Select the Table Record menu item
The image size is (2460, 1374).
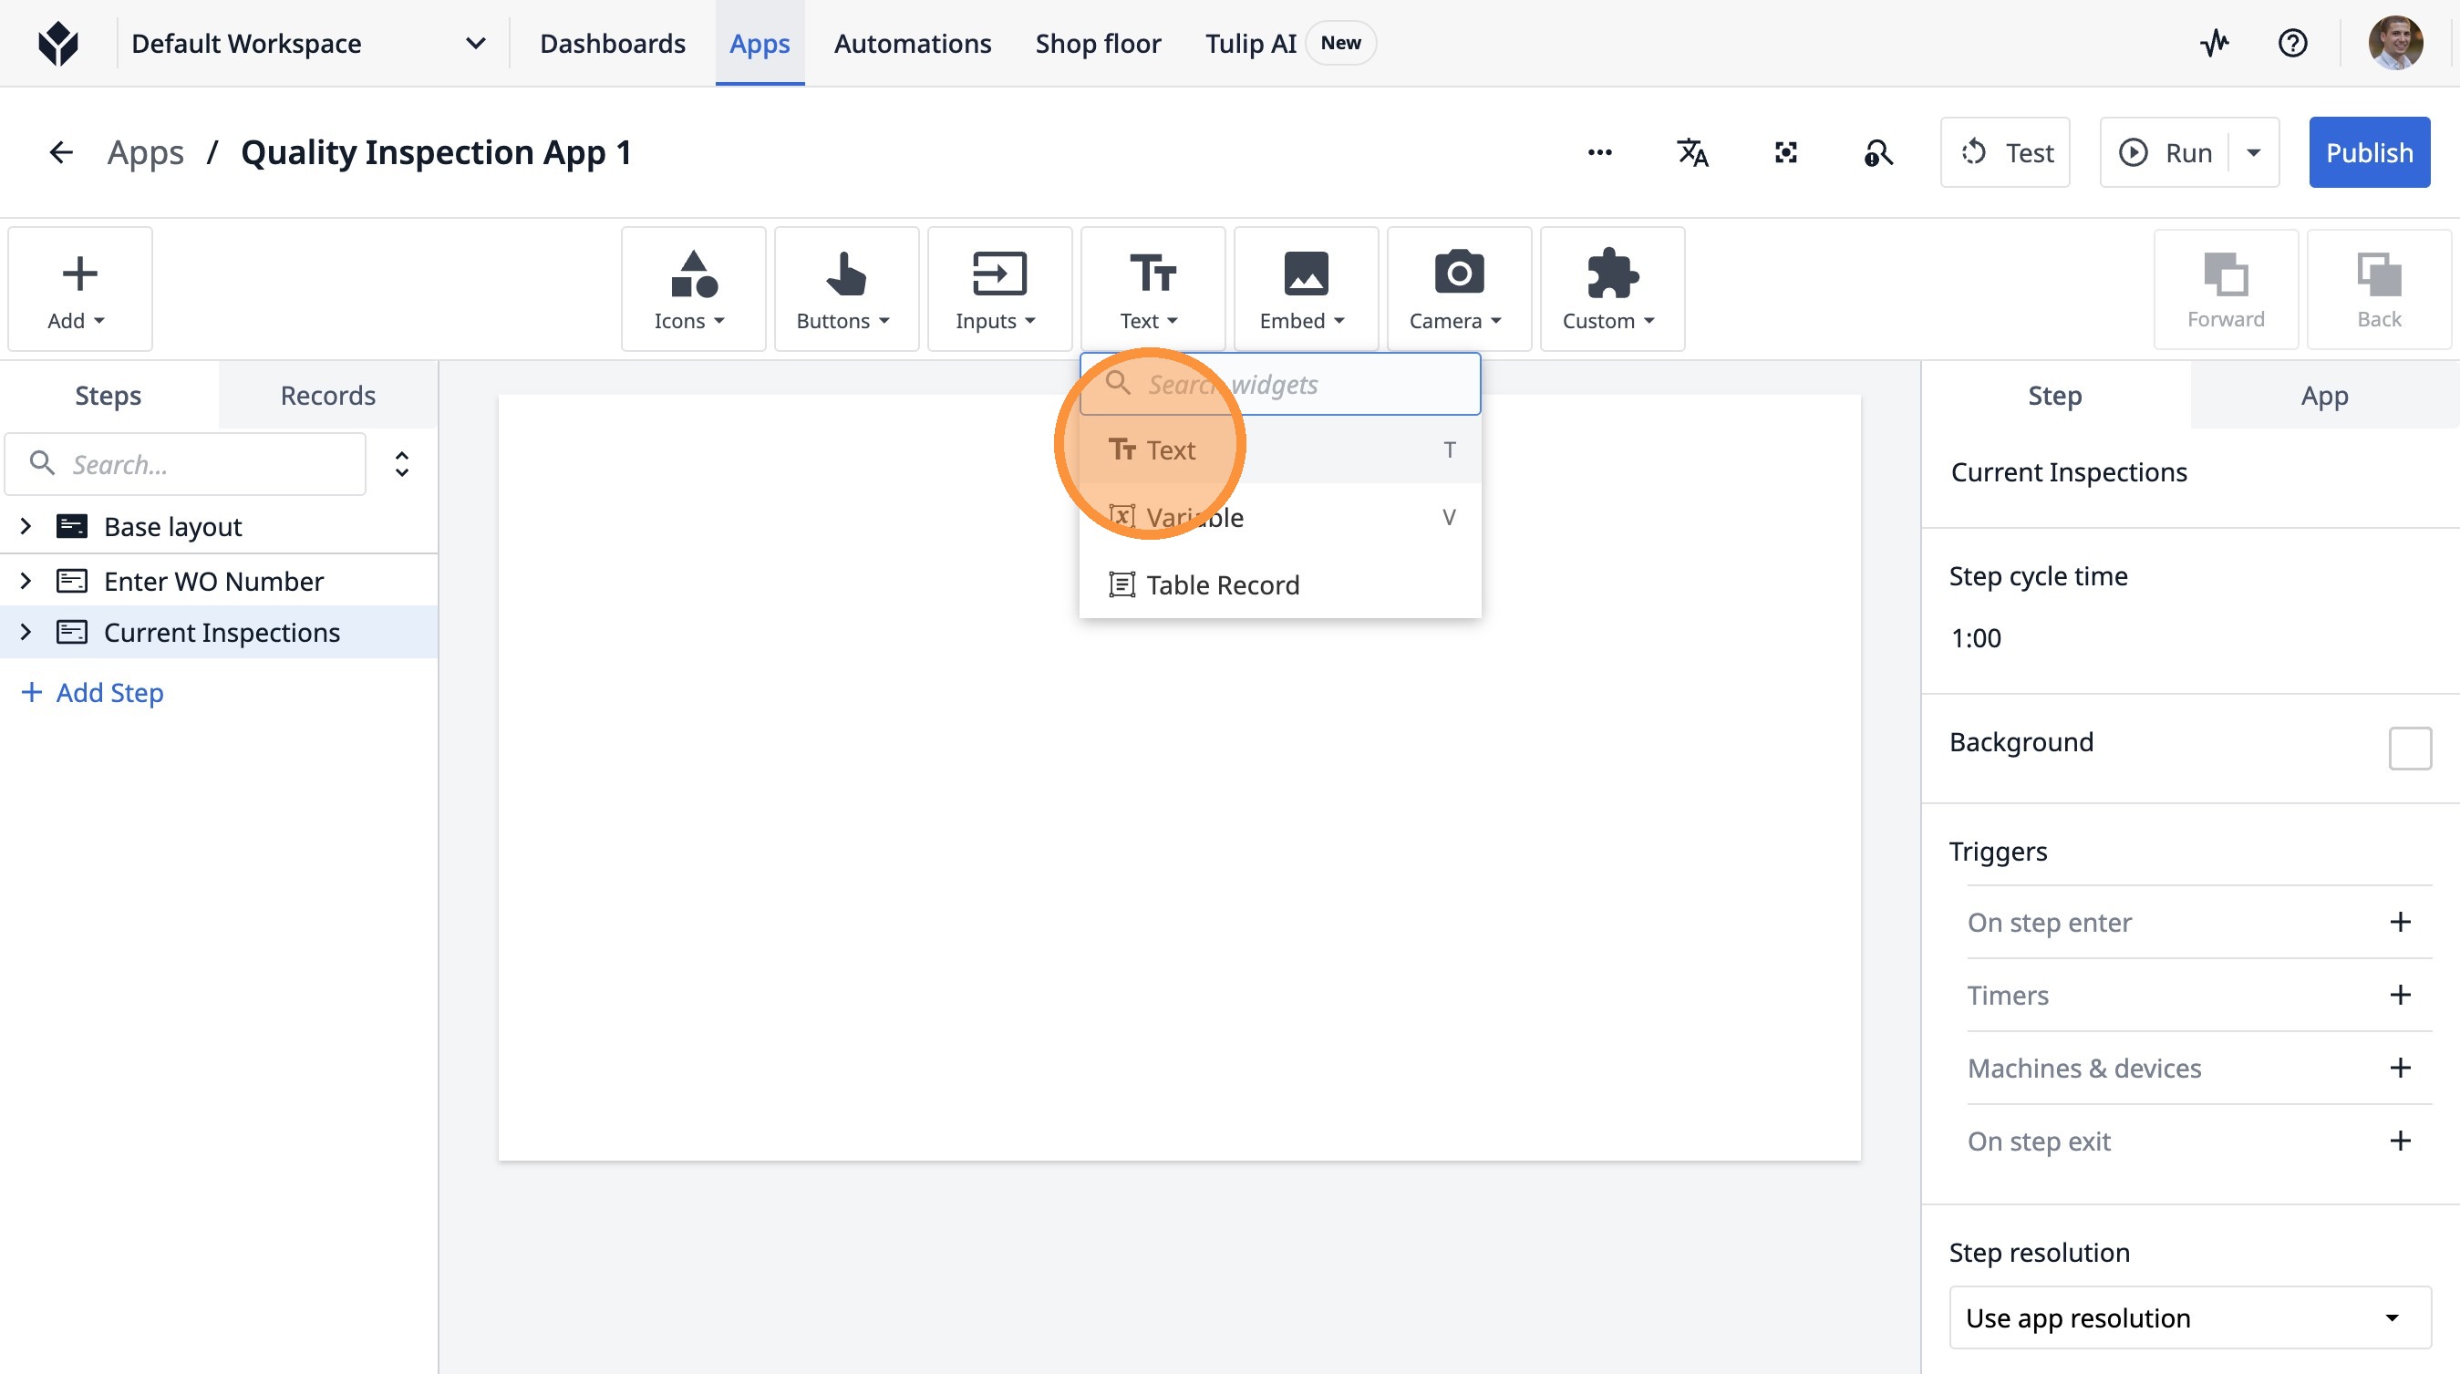(x=1223, y=584)
